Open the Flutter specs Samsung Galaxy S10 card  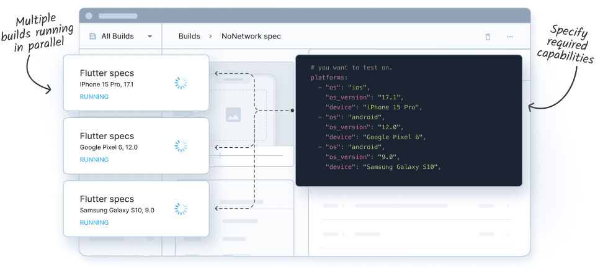pos(136,209)
